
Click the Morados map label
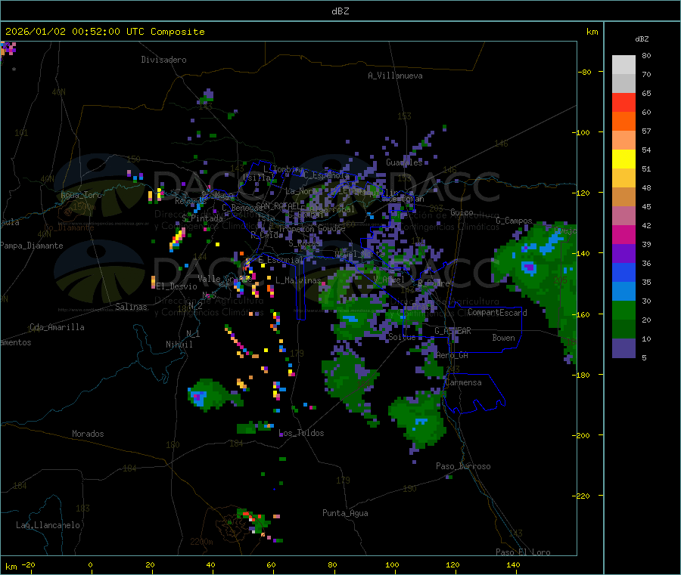[x=88, y=434]
